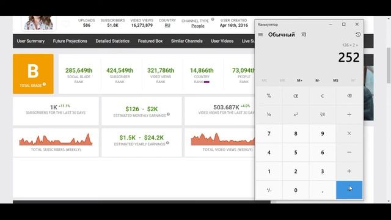Click the square root key

tap(323, 114)
